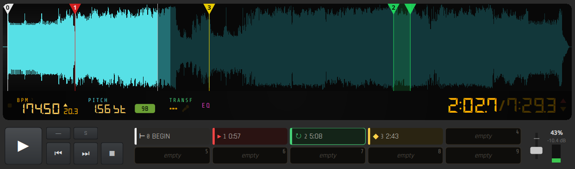Image resolution: width=575 pixels, height=169 pixels.
Task: Trigger hotcue 1 at 0:57
Action: pyautogui.click(x=250, y=136)
